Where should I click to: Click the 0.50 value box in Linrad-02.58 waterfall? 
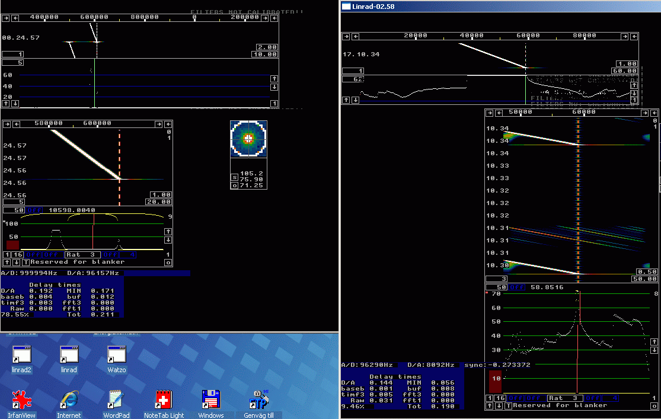647,272
